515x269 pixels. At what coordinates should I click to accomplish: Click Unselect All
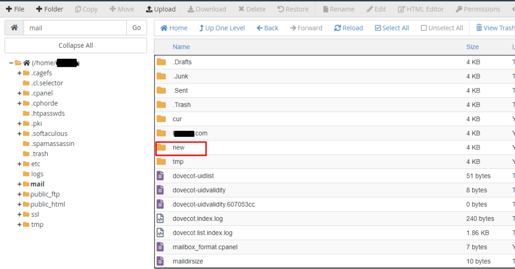click(x=442, y=28)
